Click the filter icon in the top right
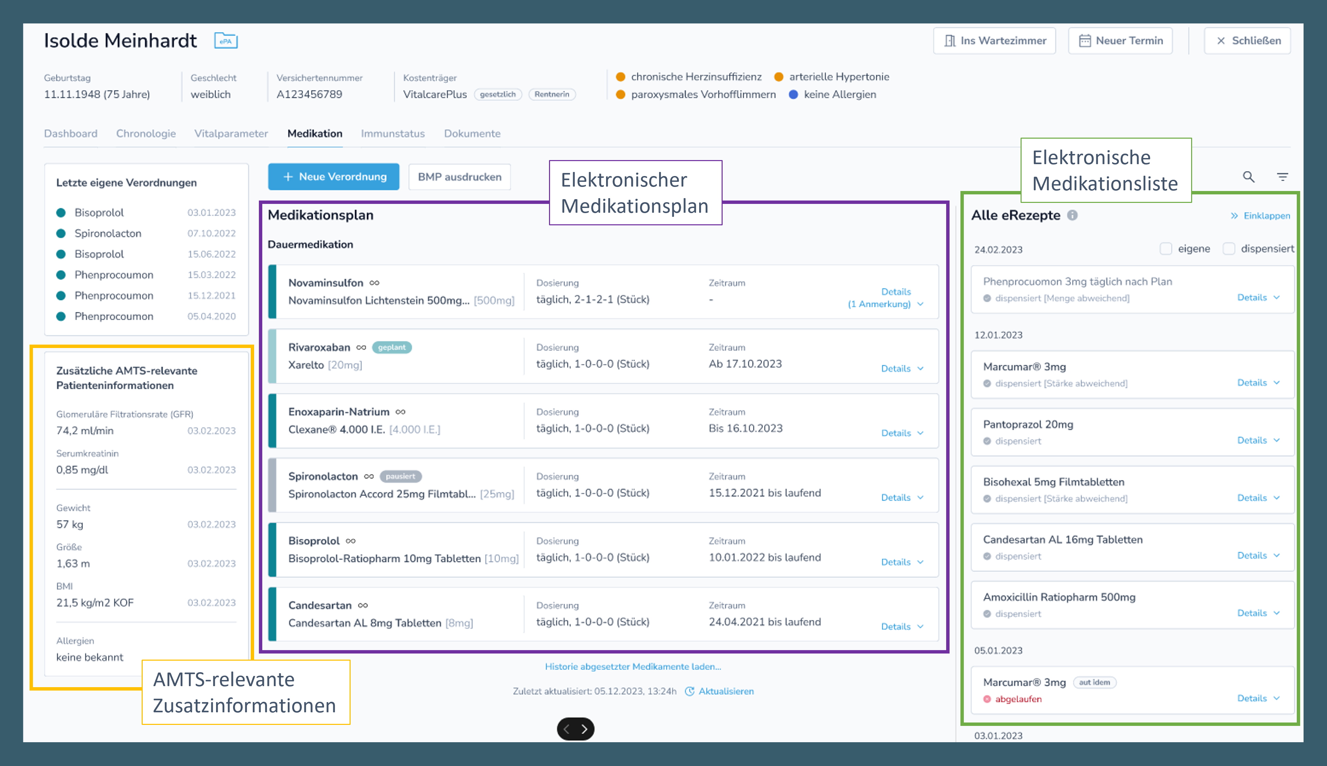Image resolution: width=1327 pixels, height=766 pixels. click(x=1284, y=177)
